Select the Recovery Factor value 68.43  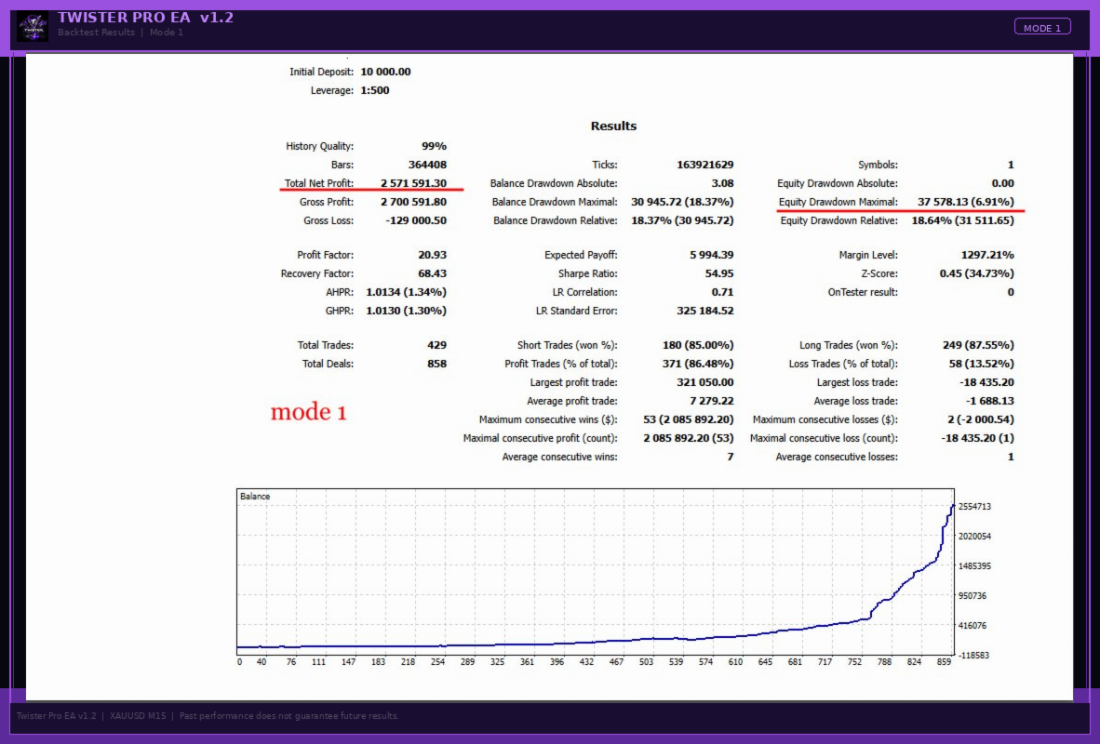coord(431,273)
